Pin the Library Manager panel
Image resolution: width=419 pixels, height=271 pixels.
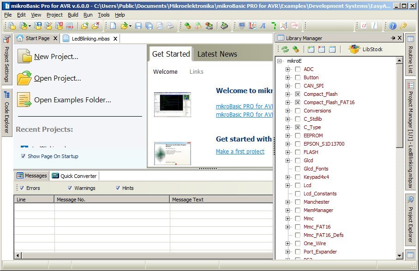point(393,38)
